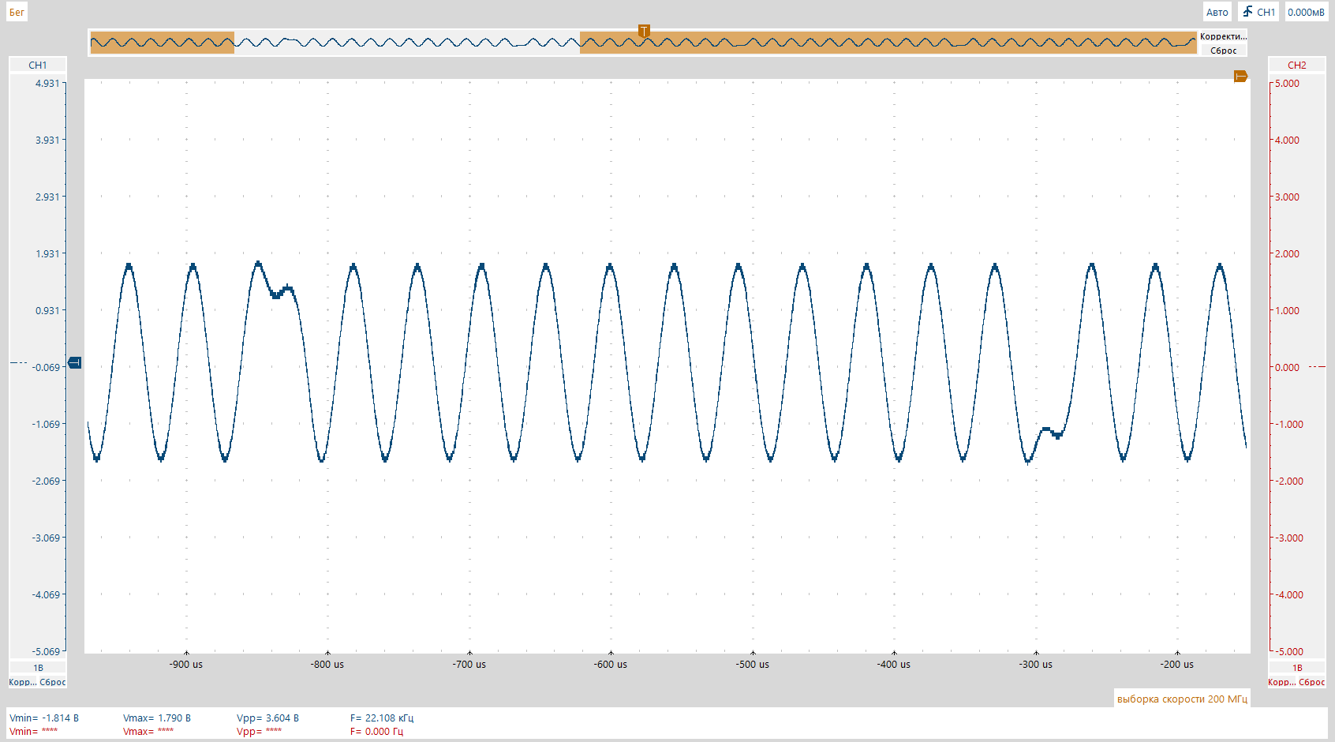
Task: Click the -400 us time axis label
Action: [x=894, y=665]
